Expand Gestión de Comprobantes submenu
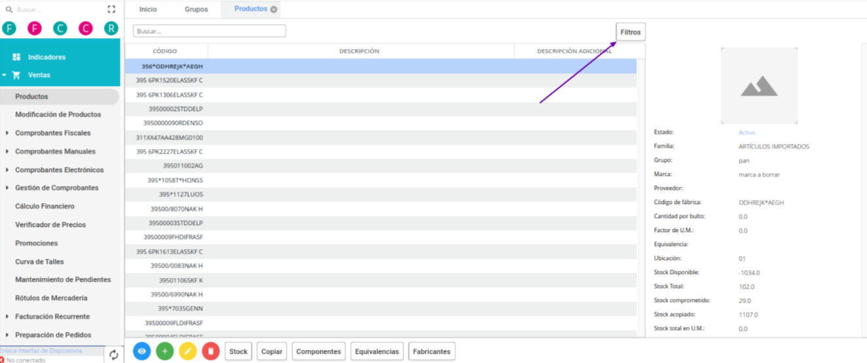Screen dimensions: 867x363 [7, 188]
